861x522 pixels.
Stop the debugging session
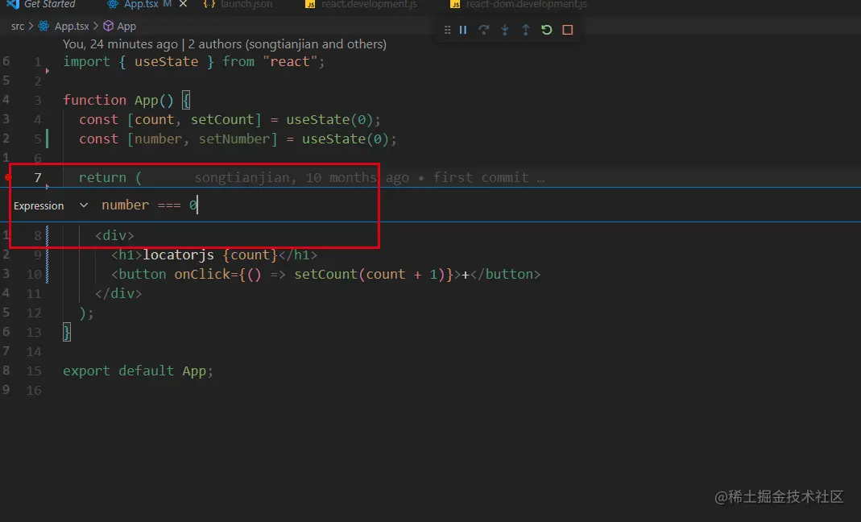568,30
